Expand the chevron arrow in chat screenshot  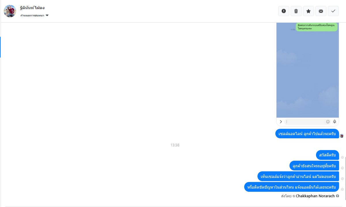(x=281, y=122)
